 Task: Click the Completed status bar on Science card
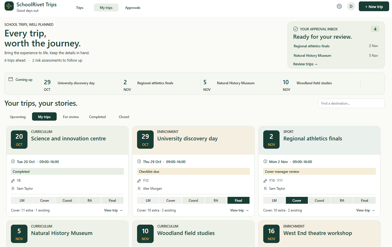pyautogui.click(x=67, y=171)
